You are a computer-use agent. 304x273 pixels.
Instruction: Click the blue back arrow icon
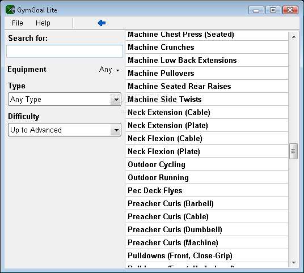tap(102, 23)
